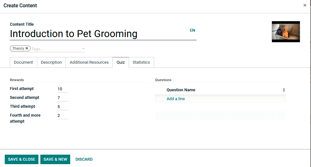Click the EN language translation button
This screenshot has height=167, width=311.
(x=193, y=30)
